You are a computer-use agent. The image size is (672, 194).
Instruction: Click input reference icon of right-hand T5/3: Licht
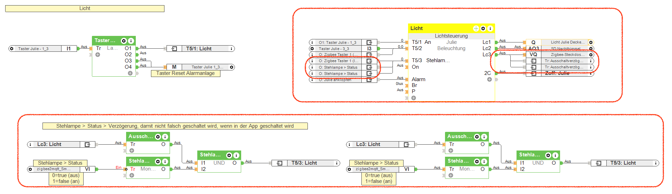tap(599, 163)
